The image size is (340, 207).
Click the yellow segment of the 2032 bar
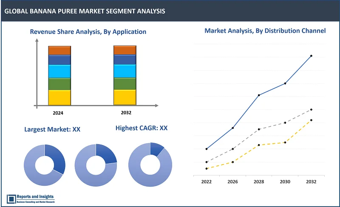[125, 97]
